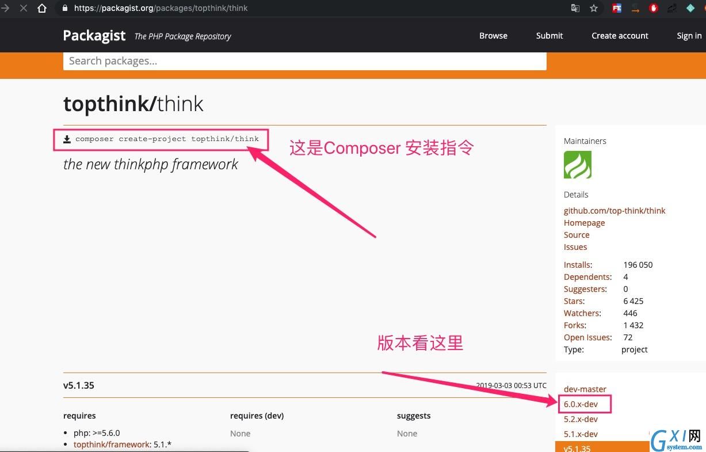The height and width of the screenshot is (452, 706).
Task: Select the composer create-project command text
Action: click(x=167, y=139)
